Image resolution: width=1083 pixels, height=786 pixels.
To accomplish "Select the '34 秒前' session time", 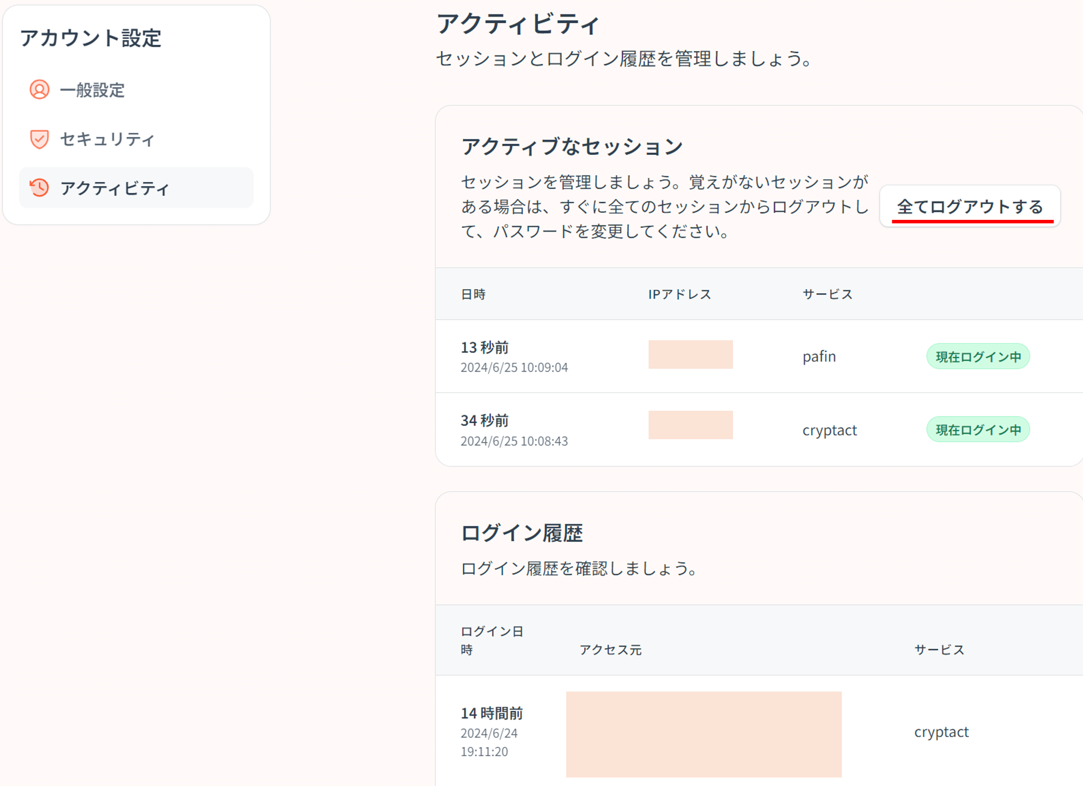I will pos(484,420).
